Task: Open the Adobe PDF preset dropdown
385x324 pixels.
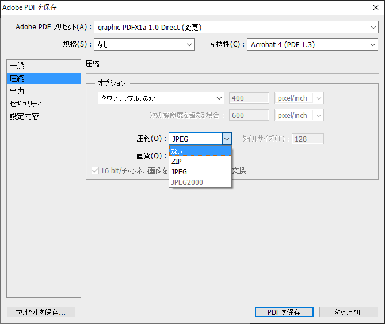Action: click(236, 27)
